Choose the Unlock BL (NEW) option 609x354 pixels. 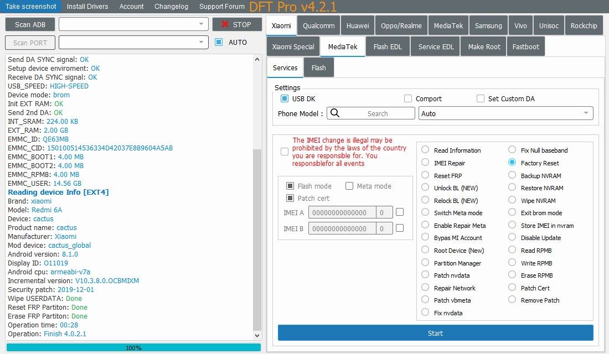click(450, 188)
